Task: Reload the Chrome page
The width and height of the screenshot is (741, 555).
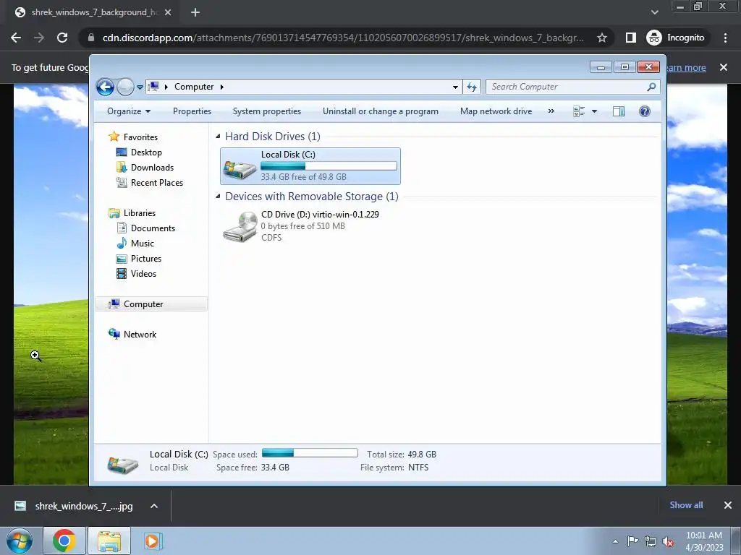Action: 62,38
